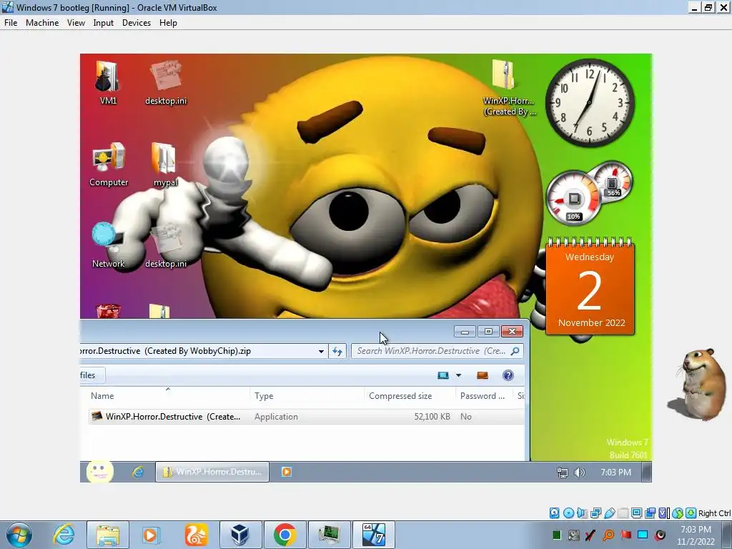Click the Explorer help icon

508,375
